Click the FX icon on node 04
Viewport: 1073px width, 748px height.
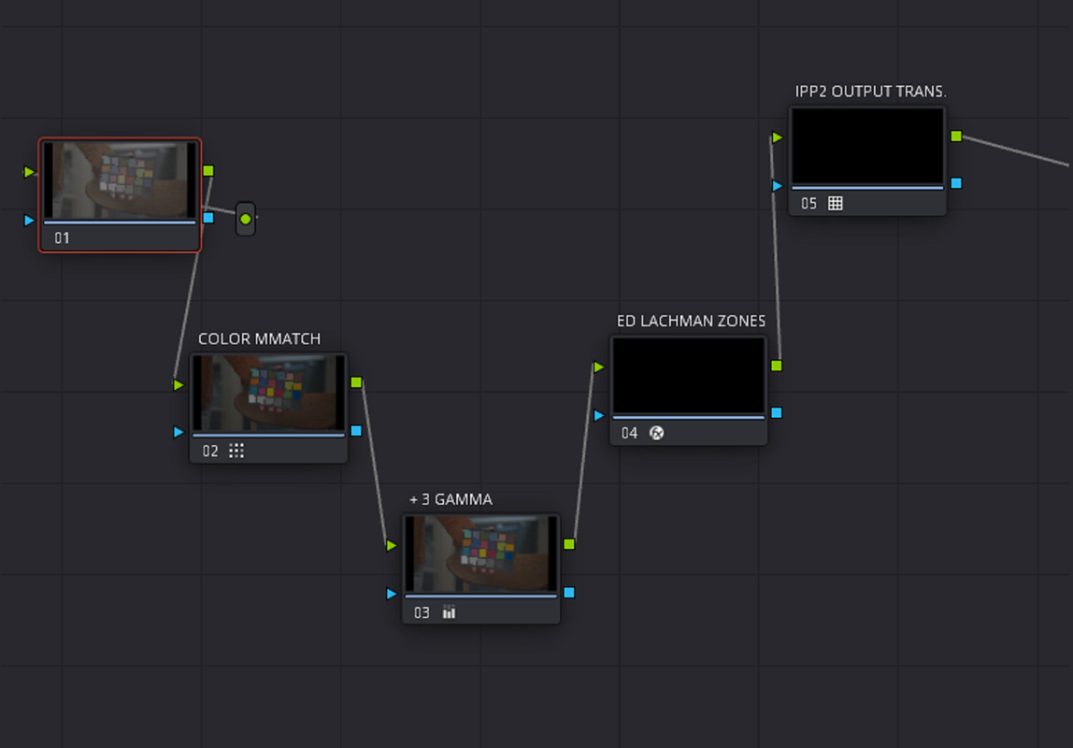(x=656, y=433)
